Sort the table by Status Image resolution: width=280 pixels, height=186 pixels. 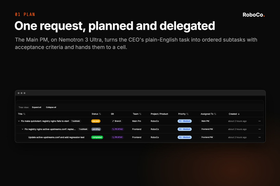(96, 114)
